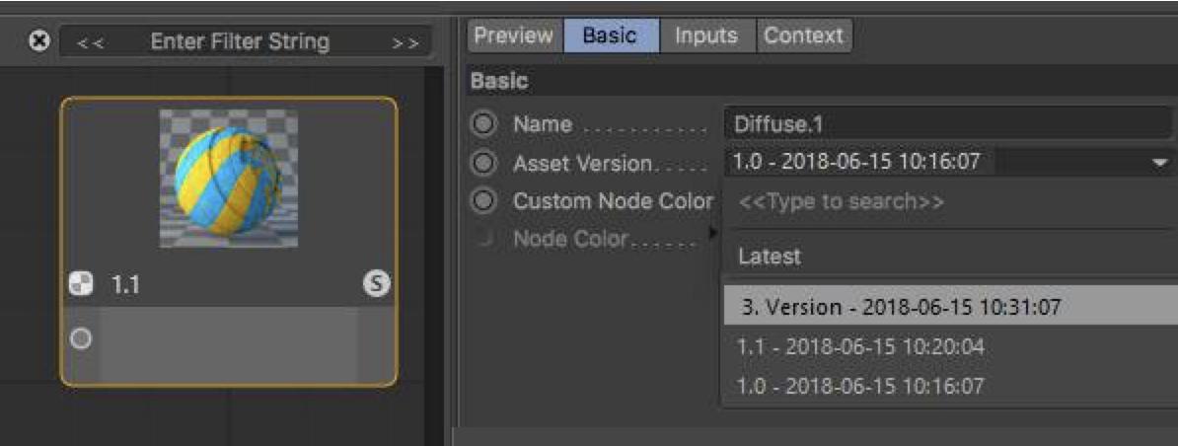Switch to the Inputs tab
The height and width of the screenshot is (446, 1178).
point(705,37)
